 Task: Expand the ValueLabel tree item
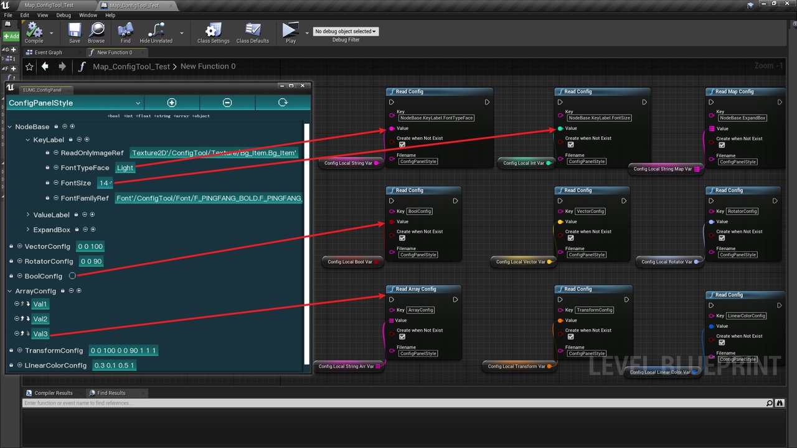tap(28, 215)
